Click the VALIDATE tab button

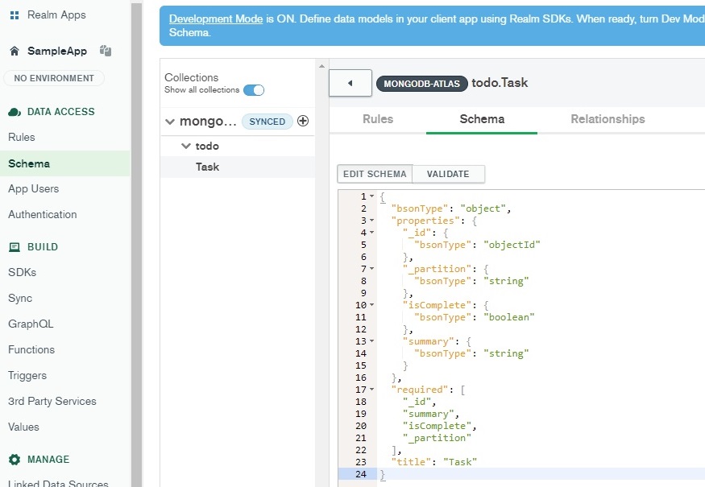click(x=448, y=175)
